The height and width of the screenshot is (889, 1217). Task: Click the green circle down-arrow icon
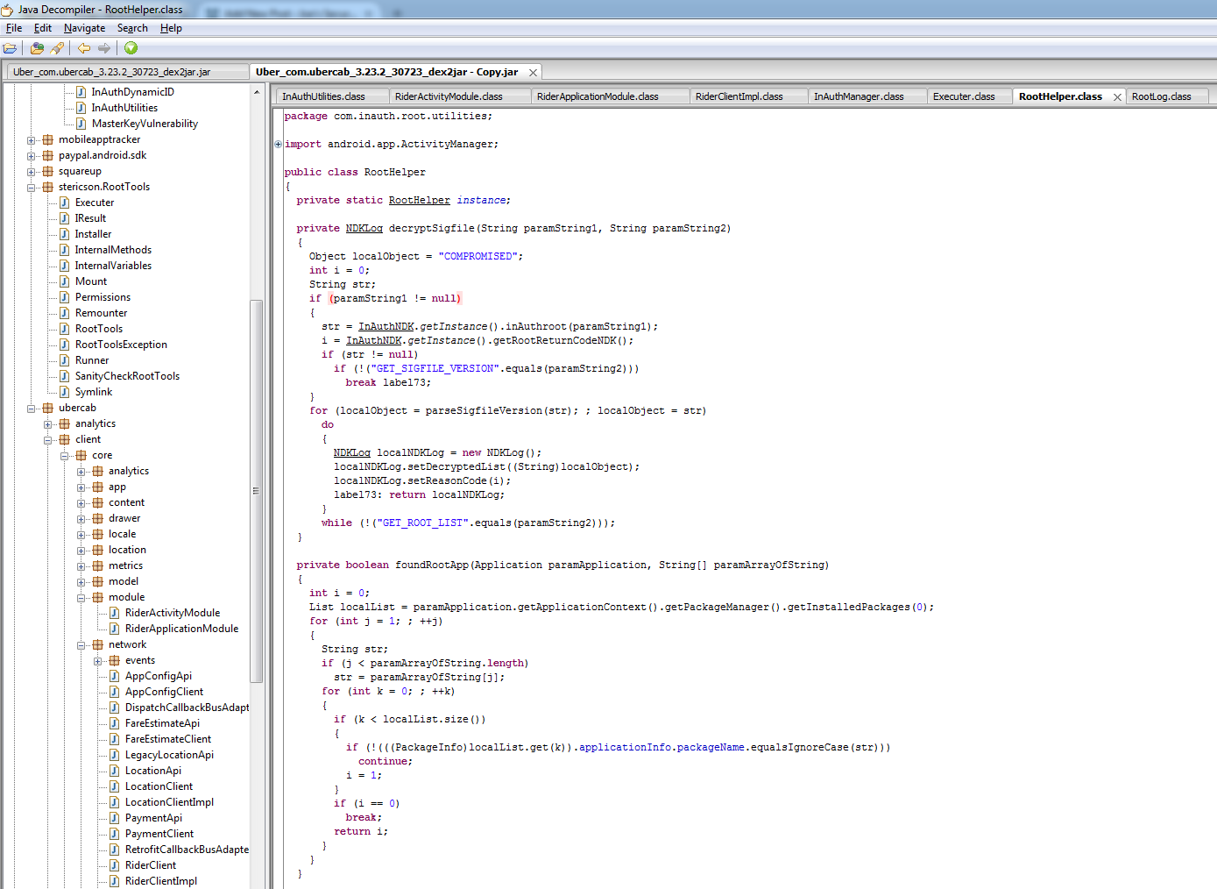(x=131, y=48)
